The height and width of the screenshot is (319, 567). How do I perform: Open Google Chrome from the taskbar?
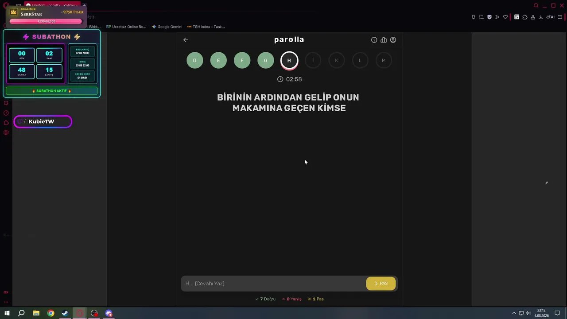pos(51,313)
